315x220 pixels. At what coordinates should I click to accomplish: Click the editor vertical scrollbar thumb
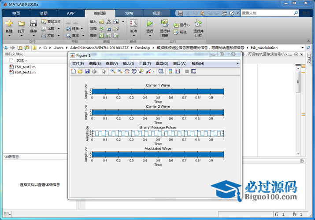pos(298,82)
